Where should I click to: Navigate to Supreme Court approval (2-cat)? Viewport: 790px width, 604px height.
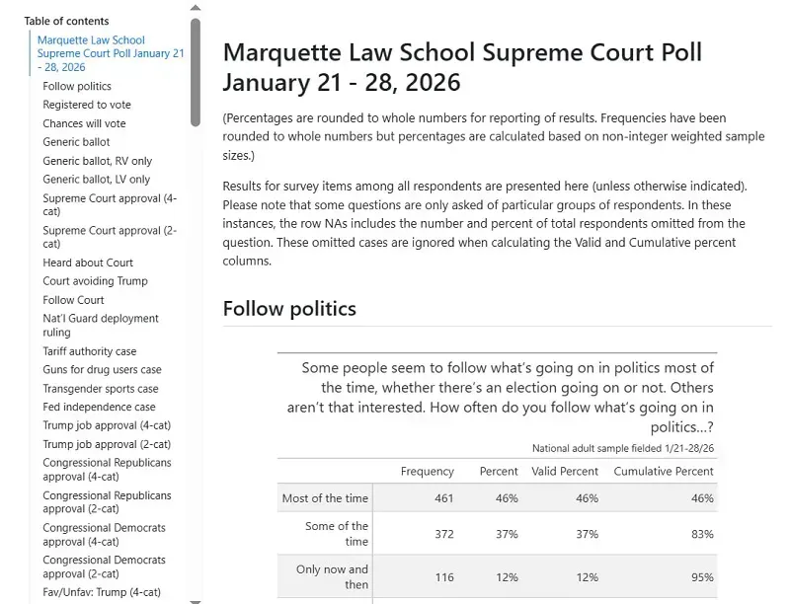tap(110, 237)
